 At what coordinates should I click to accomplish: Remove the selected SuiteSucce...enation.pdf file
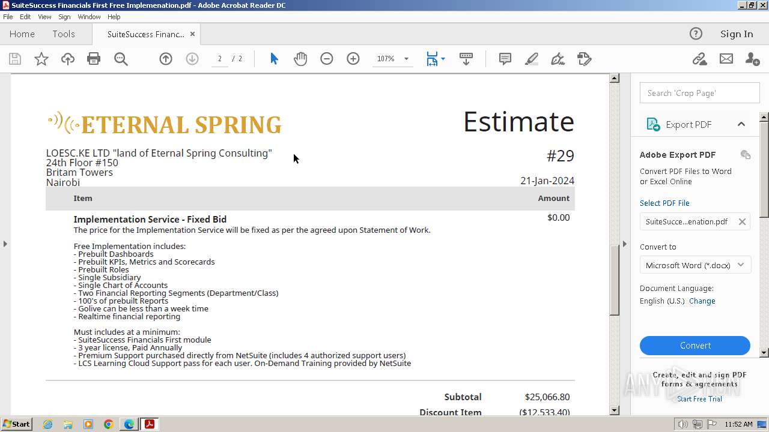click(x=742, y=221)
